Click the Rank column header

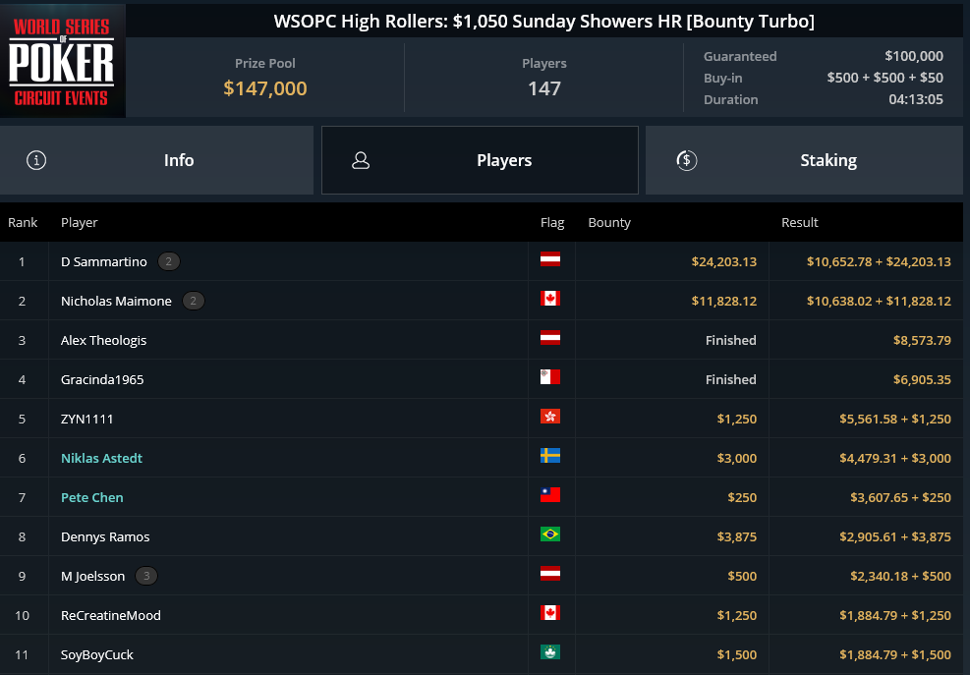[x=23, y=222]
